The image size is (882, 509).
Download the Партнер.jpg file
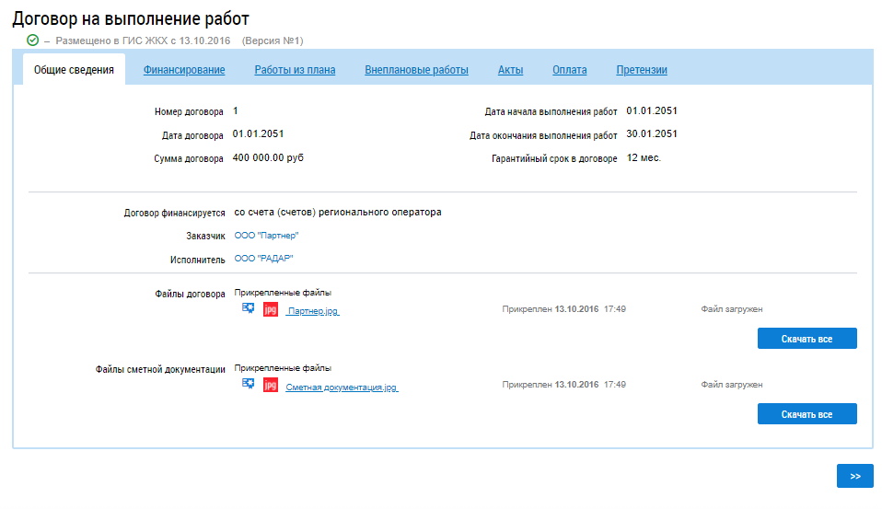[313, 312]
